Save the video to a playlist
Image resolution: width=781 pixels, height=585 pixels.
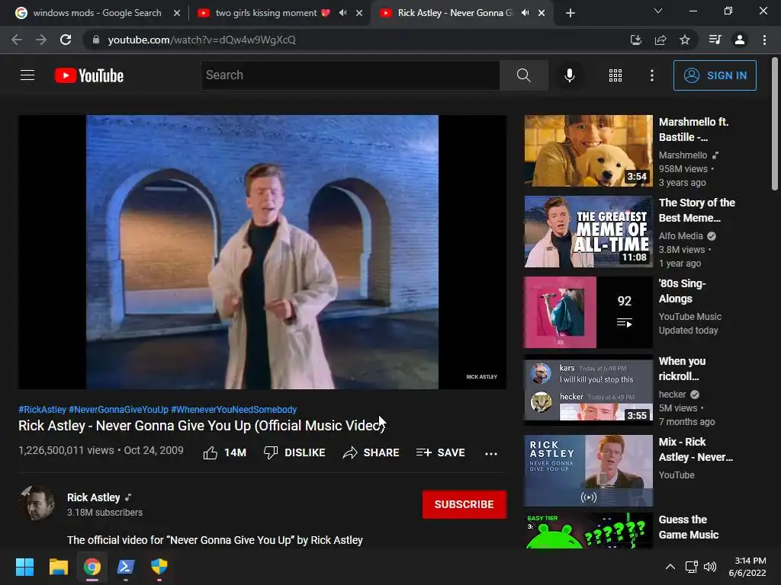[x=441, y=452]
